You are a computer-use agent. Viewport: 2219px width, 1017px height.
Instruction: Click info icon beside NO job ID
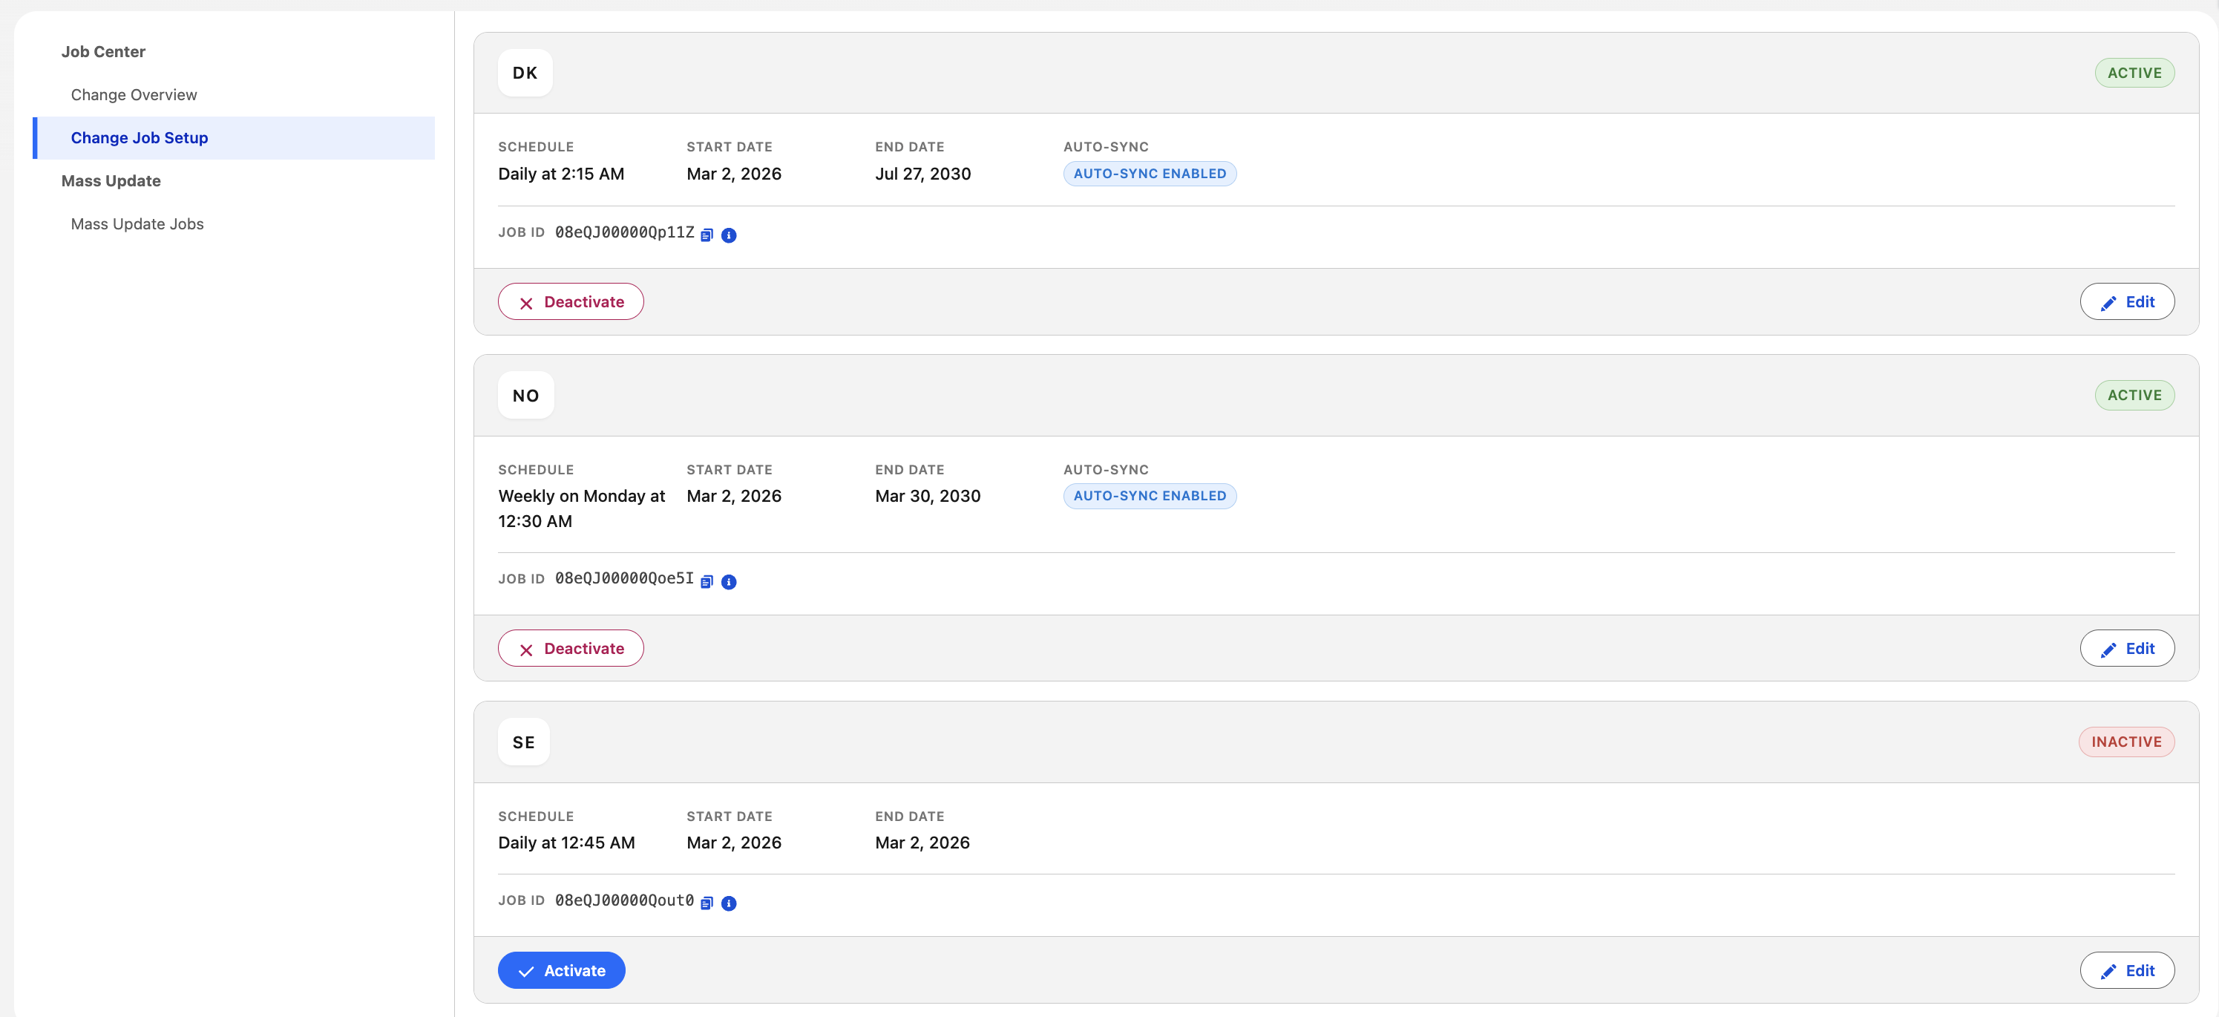[729, 582]
